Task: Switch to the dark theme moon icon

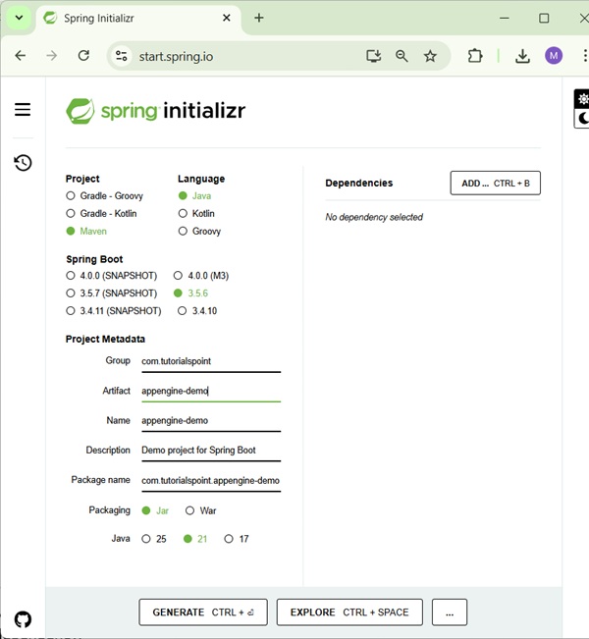Action: point(582,119)
